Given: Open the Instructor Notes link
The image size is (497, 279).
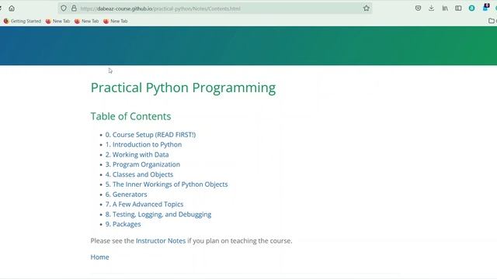Looking at the screenshot, I should pos(161,241).
